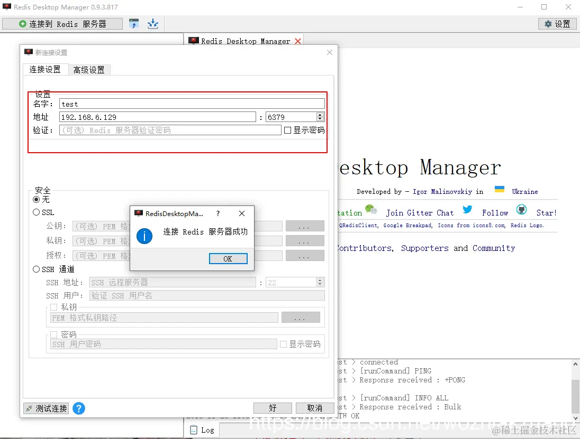580x439 pixels.
Task: Click the Gitter chat bubble icon
Action: coord(371,209)
